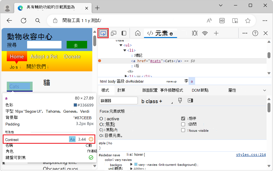The image size is (273, 171).
Task: Enable the :訪問 visited state
Action: (x=183, y=124)
